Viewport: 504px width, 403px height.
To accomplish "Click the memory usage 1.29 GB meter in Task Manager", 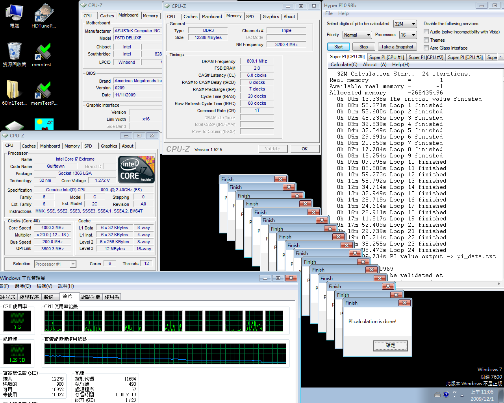I will pyautogui.click(x=17, y=353).
